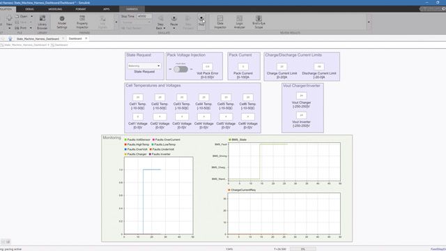Select the Dashboard model tab
The width and height of the screenshot is (446, 251).
tap(75, 38)
